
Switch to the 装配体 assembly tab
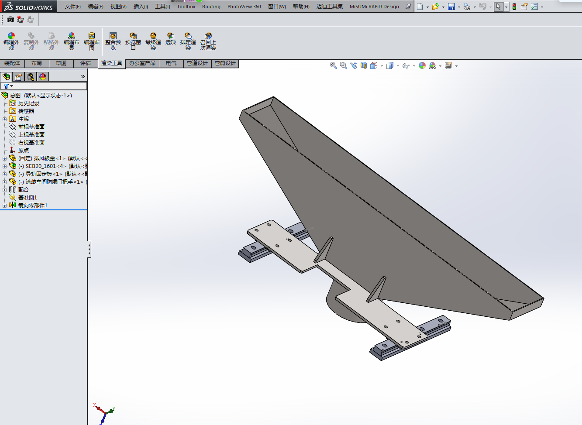[x=12, y=63]
